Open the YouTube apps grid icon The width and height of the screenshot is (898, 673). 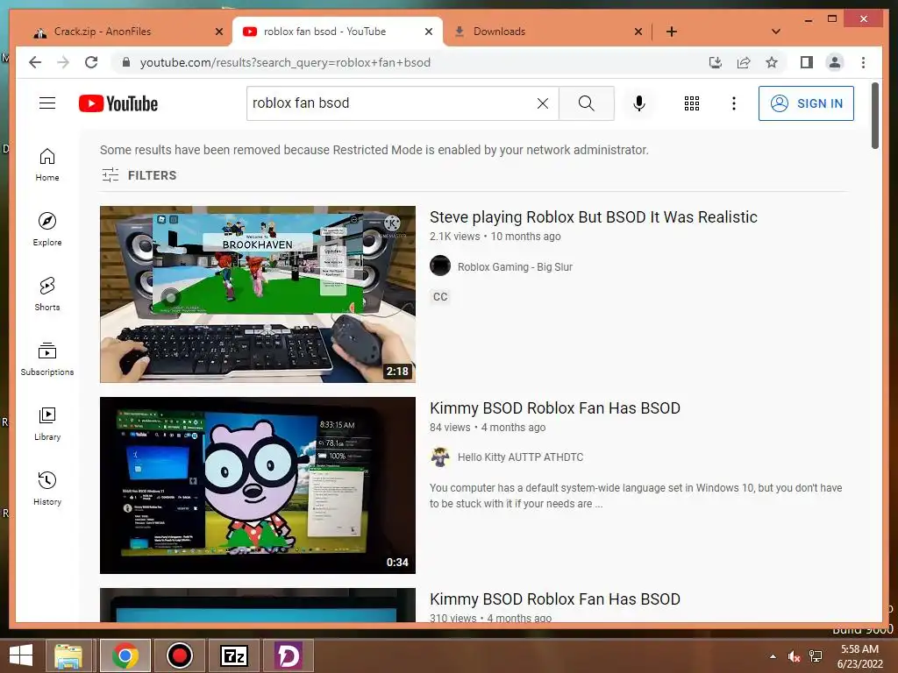(691, 103)
